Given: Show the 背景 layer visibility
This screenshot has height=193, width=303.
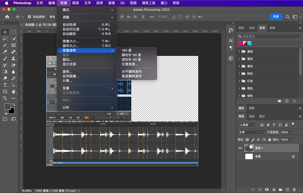Looking at the screenshot, I should click(240, 156).
